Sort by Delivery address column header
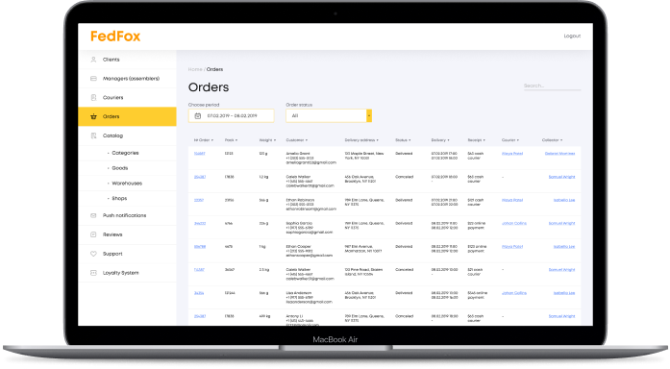The image size is (670, 369). 361,140
